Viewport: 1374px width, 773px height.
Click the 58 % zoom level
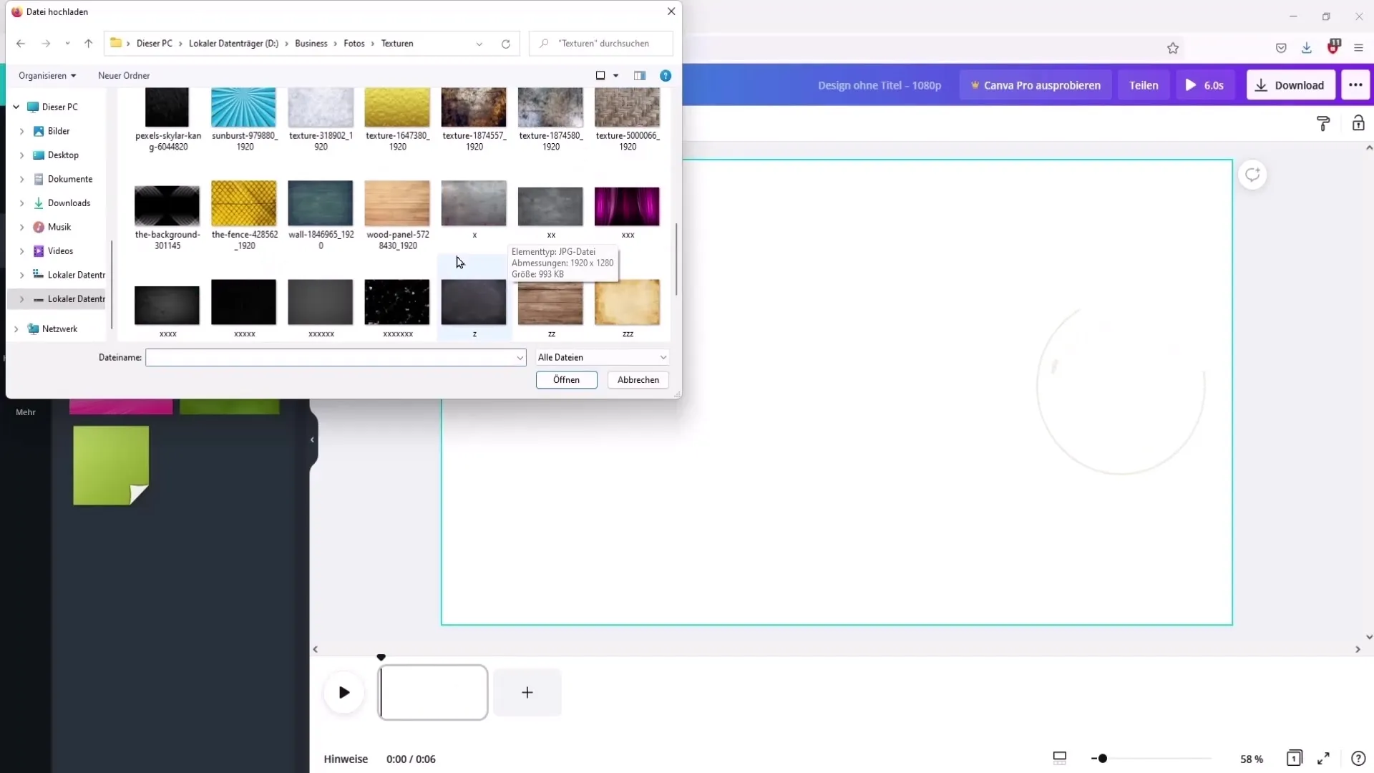tap(1252, 759)
